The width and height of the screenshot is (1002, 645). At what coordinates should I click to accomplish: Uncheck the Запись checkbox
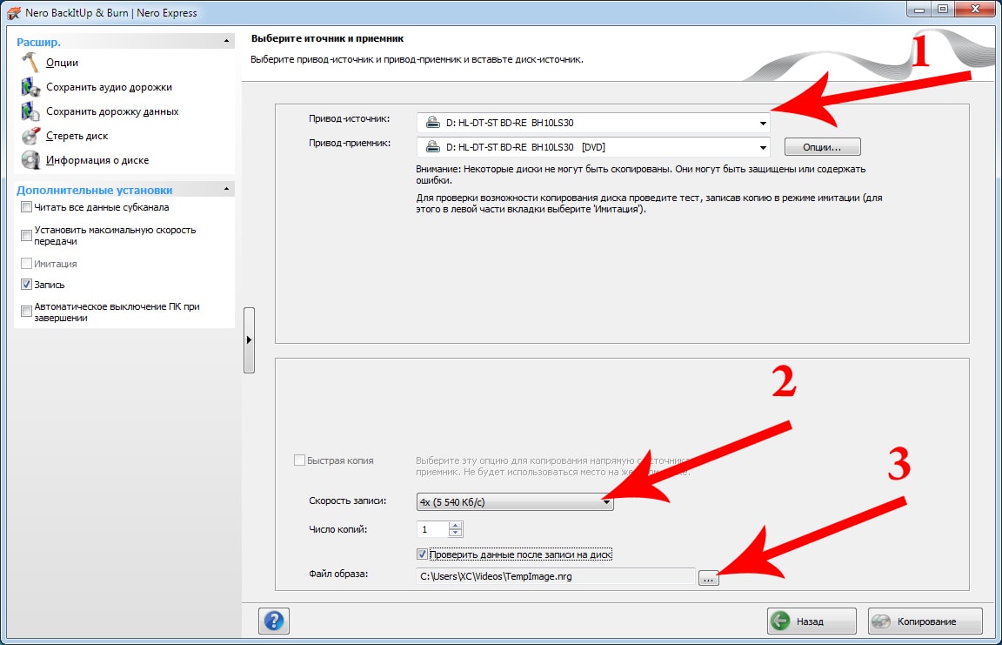[26, 285]
